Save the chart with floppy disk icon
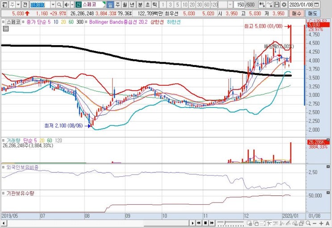The image size is (332, 228). (277, 4)
